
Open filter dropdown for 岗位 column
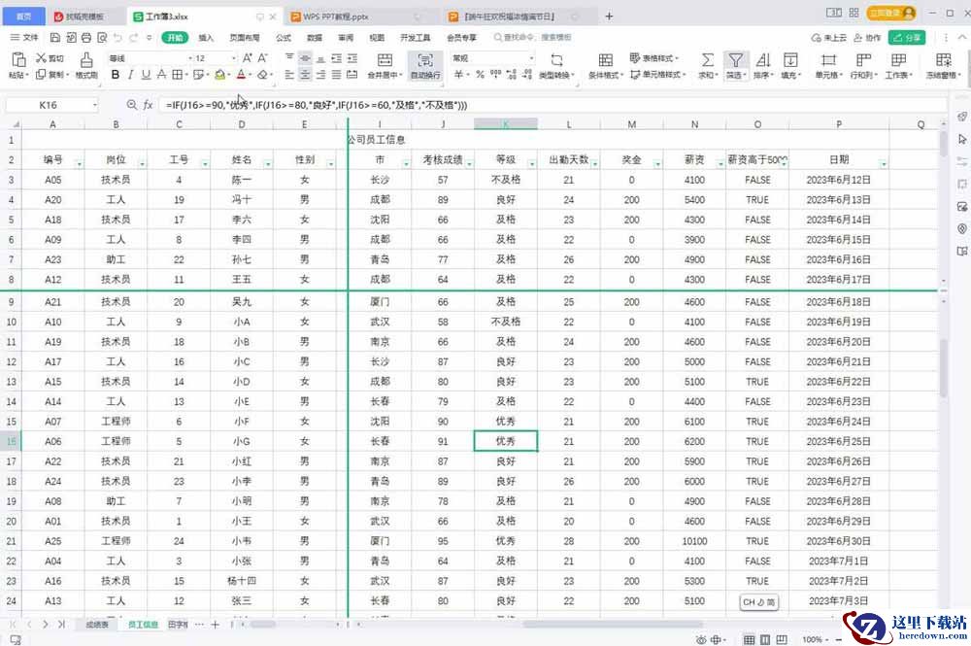pos(142,164)
